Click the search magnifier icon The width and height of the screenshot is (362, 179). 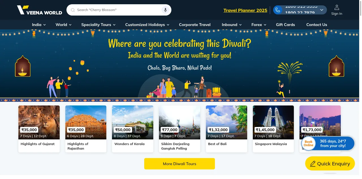coord(73,10)
